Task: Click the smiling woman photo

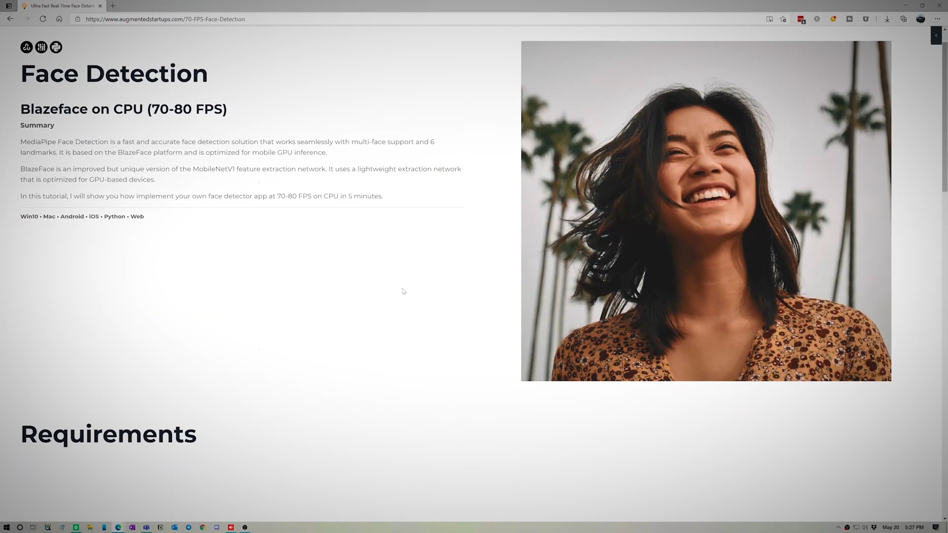Action: (x=706, y=211)
